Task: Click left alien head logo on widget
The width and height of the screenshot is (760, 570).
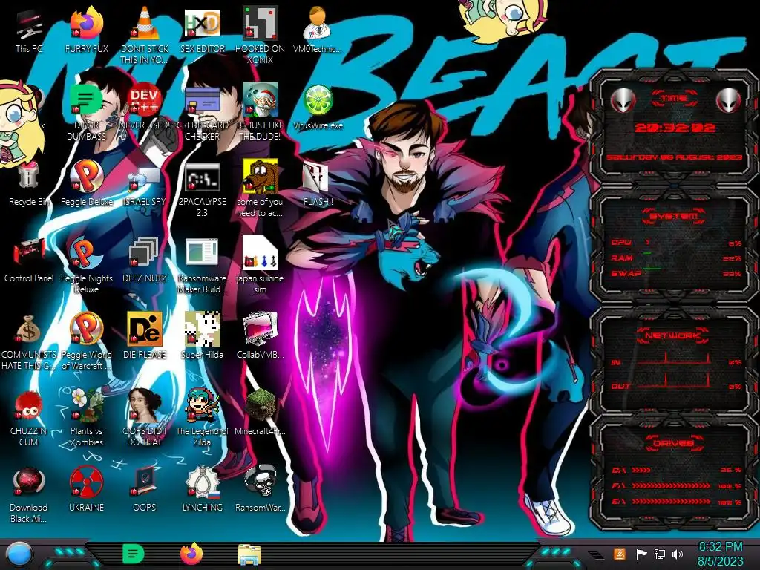Action: 623,101
